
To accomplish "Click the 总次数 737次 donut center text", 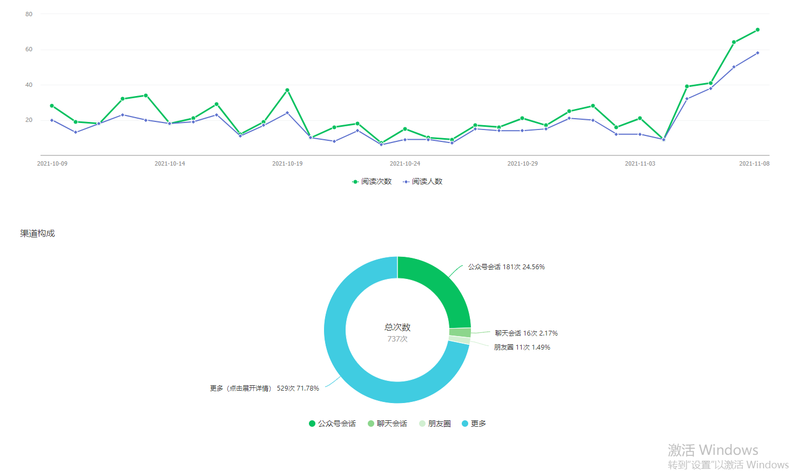I will tap(397, 332).
